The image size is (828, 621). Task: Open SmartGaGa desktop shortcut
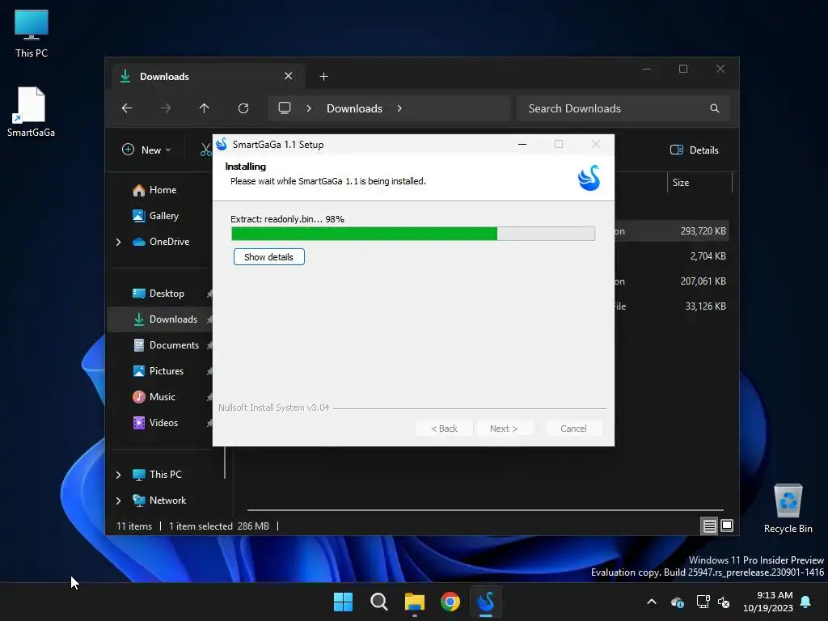32,112
